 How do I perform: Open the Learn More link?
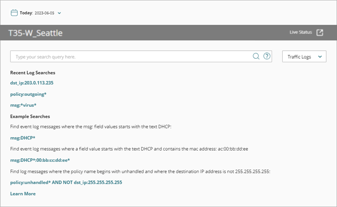[x=23, y=194]
